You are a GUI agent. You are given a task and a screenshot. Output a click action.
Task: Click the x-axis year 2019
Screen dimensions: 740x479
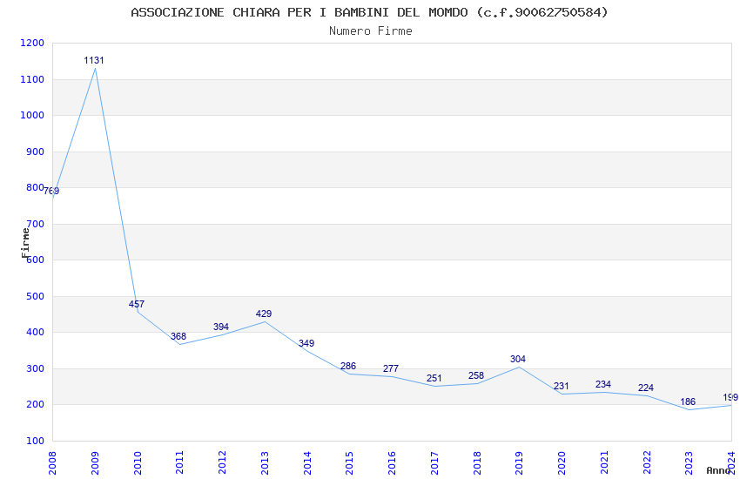pyautogui.click(x=520, y=462)
